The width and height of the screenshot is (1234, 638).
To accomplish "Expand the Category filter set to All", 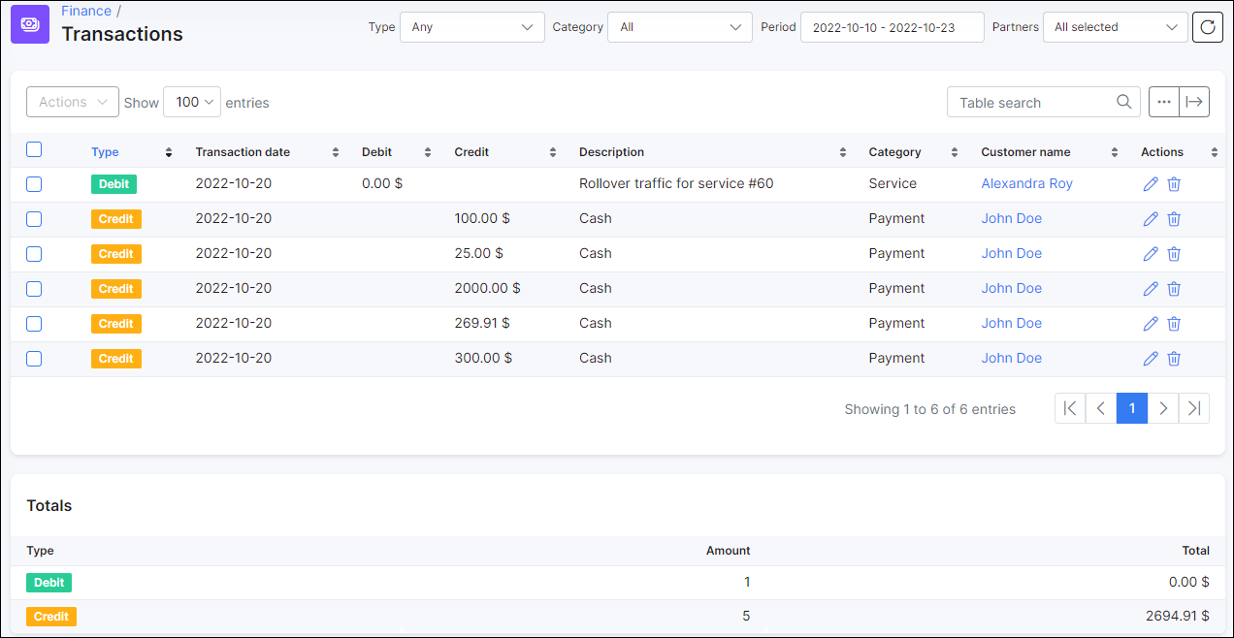I will point(679,27).
